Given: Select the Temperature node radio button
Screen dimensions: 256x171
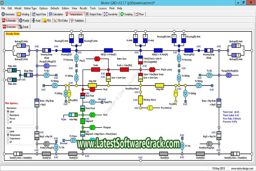Looking at the screenshot, I should [9, 135].
